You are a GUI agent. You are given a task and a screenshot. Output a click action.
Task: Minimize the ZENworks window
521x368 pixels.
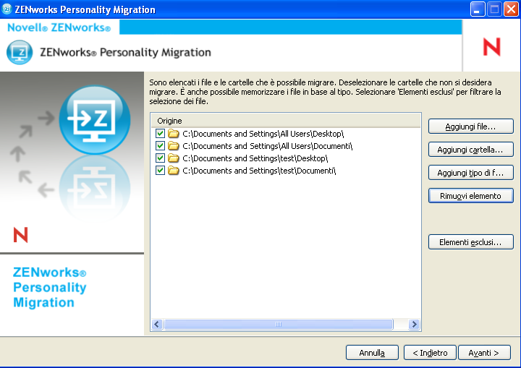tap(478, 9)
